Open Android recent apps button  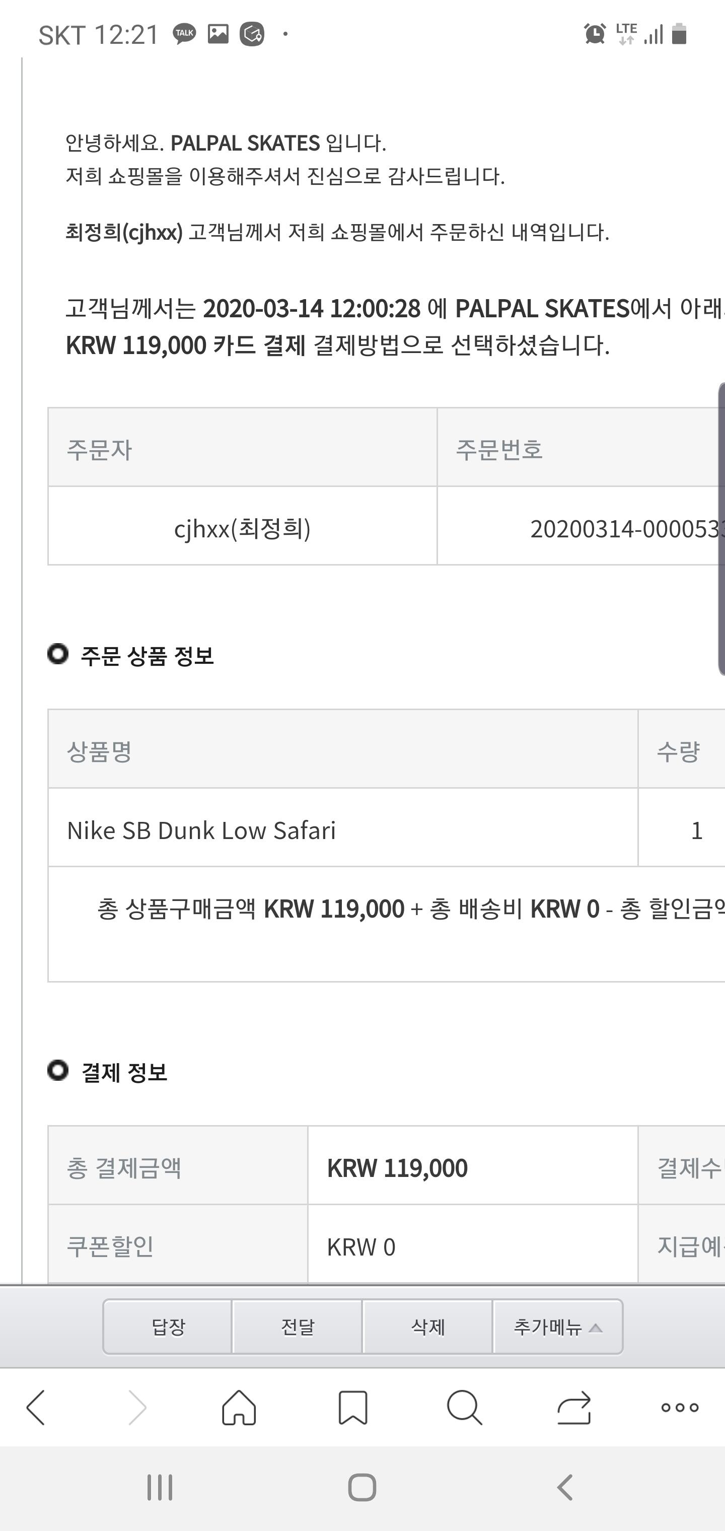160,1488
